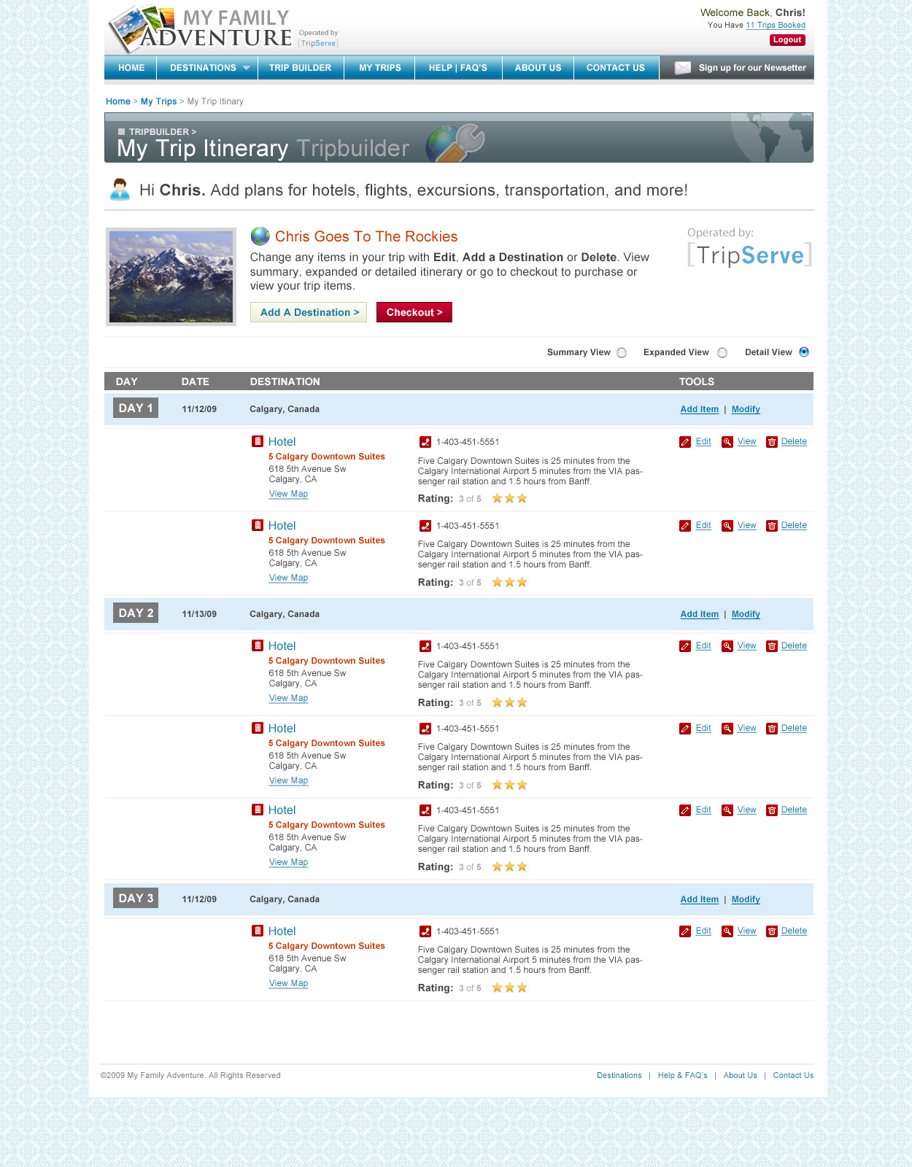Select the Expanded View radio button
Viewport: 912px width, 1167px height.
722,353
